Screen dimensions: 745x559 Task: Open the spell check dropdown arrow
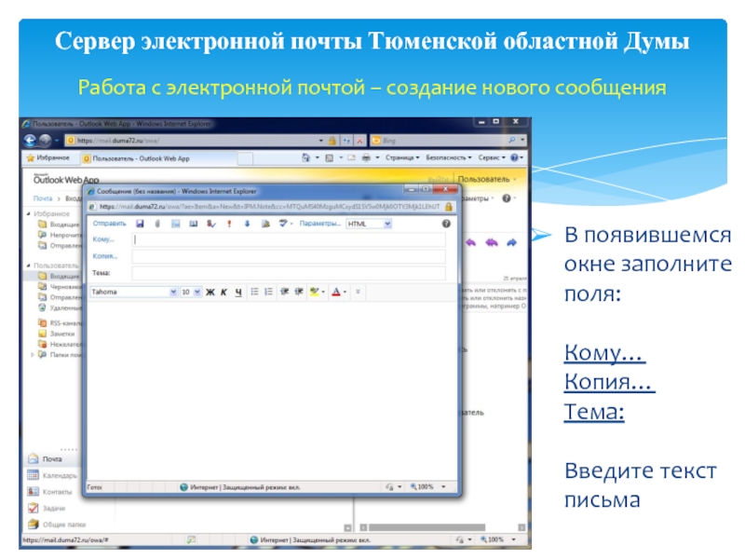291,224
